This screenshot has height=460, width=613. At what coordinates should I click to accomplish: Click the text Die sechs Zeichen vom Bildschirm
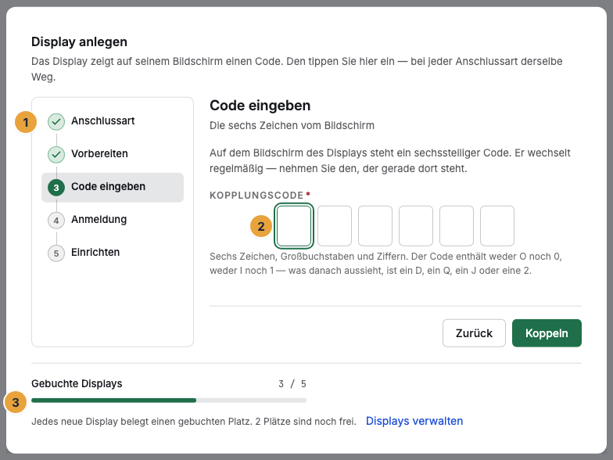point(292,125)
